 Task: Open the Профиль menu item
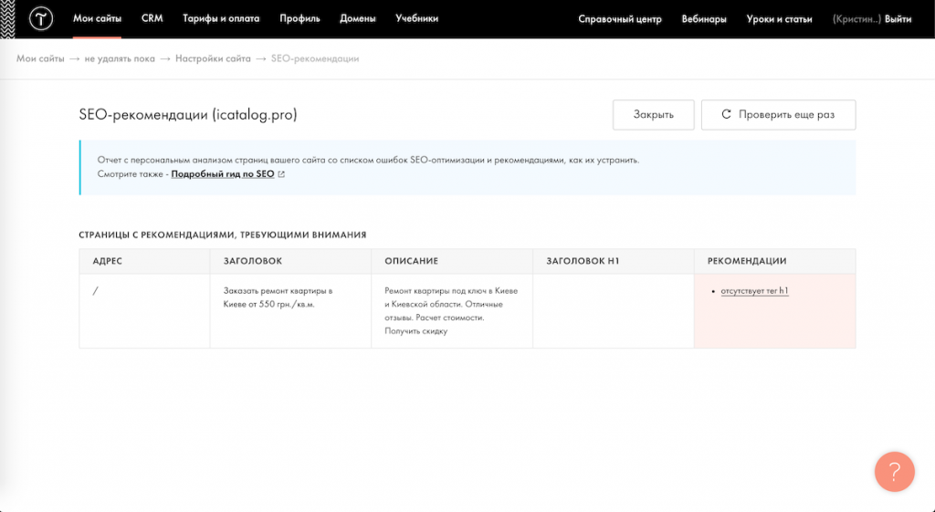pos(299,18)
